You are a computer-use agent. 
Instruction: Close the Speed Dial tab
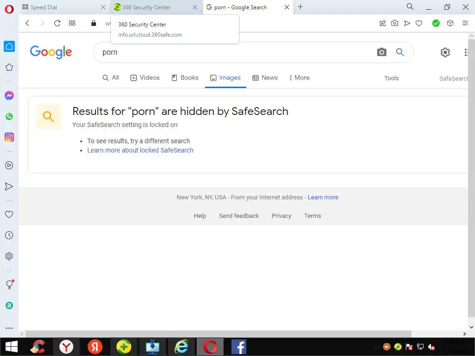point(103,7)
